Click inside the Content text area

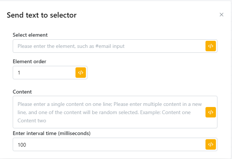click(x=108, y=112)
